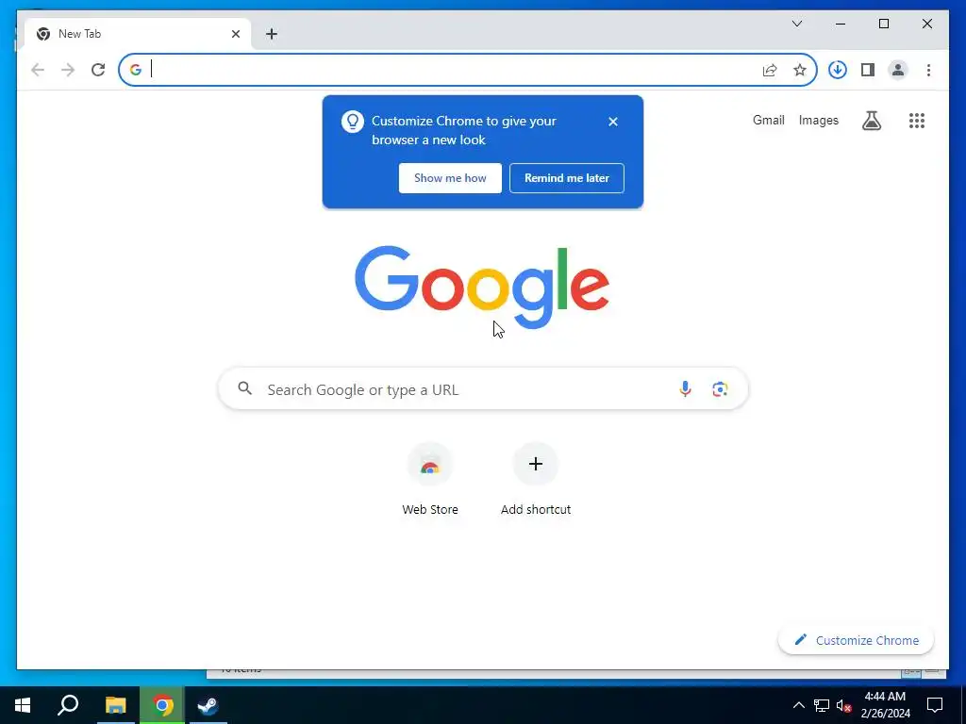This screenshot has height=724, width=966.
Task: Open the Images link
Action: point(818,120)
